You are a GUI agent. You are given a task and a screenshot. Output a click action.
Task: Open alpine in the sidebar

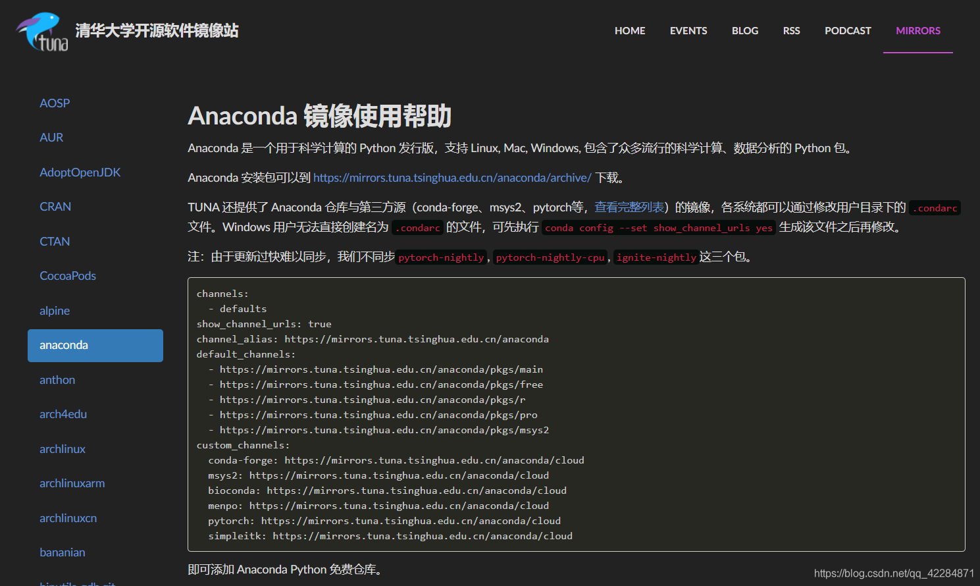(x=55, y=311)
